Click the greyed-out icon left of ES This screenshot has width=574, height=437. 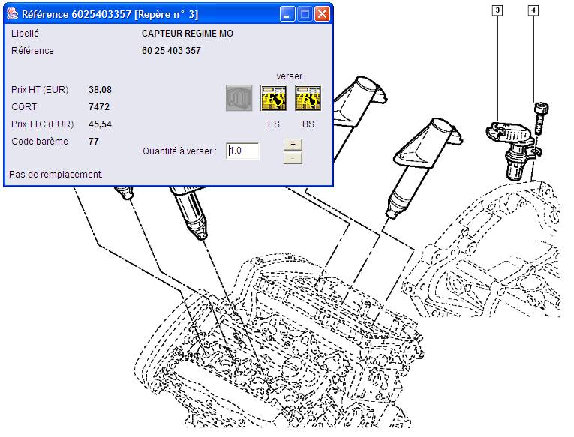click(x=239, y=98)
